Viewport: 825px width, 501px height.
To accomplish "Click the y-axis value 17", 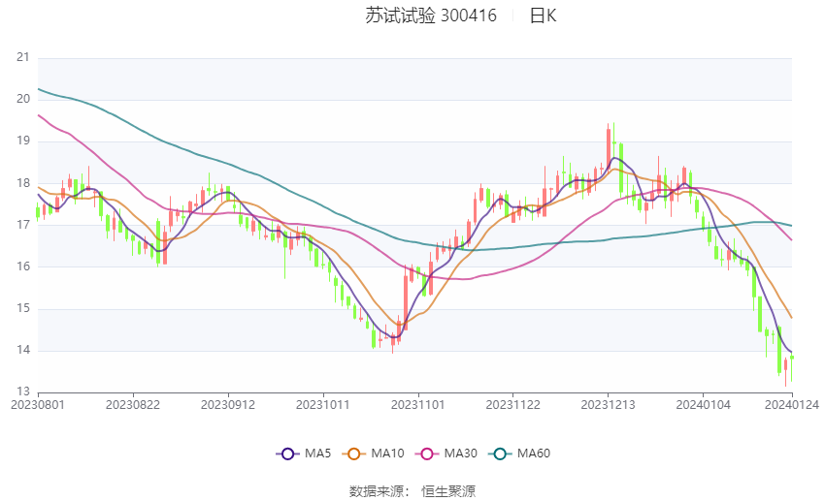I will pyautogui.click(x=23, y=224).
